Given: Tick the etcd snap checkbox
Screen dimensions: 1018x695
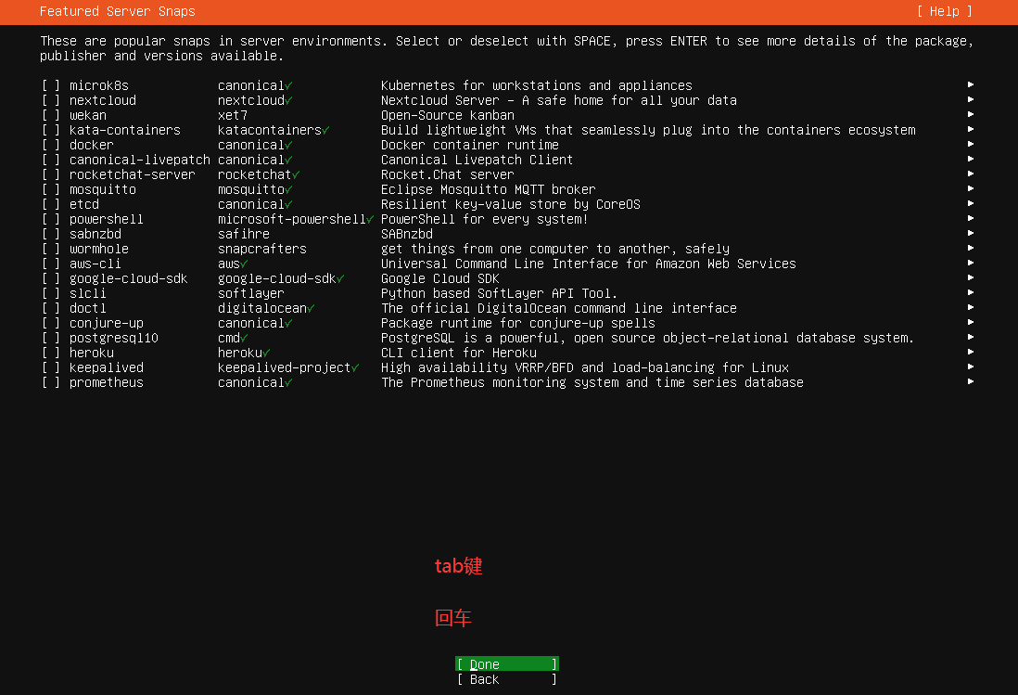Looking at the screenshot, I should (51, 204).
